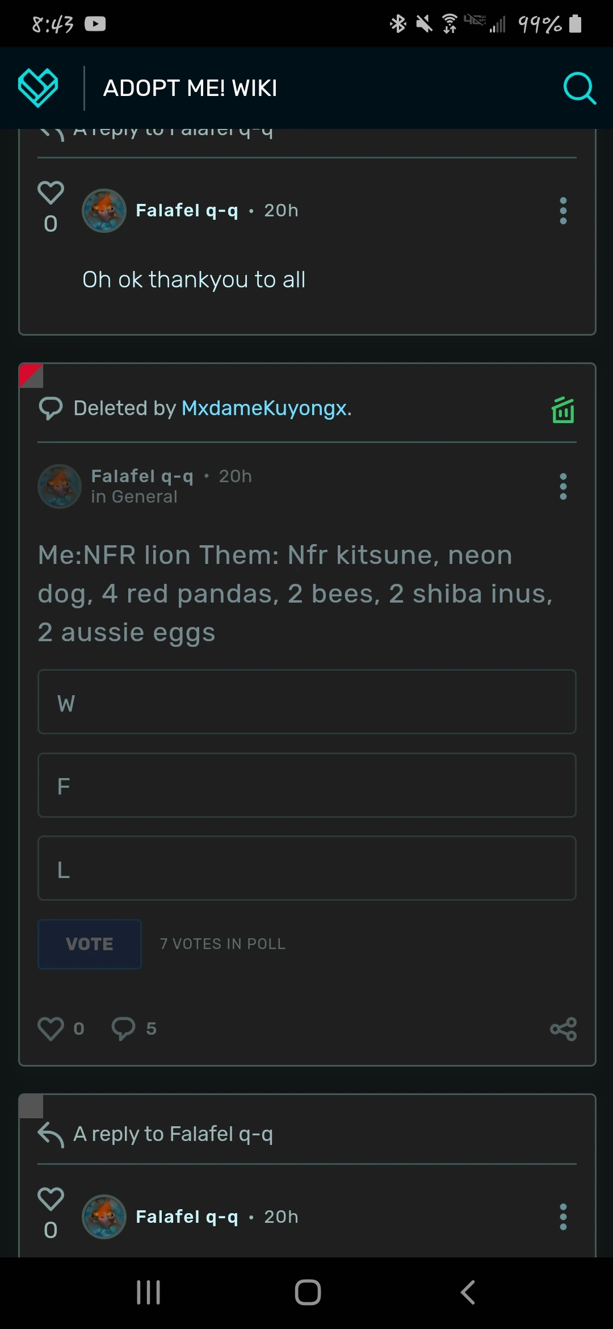Like the NFR lion trade post
Screen dimensions: 613x1329
(51, 1029)
